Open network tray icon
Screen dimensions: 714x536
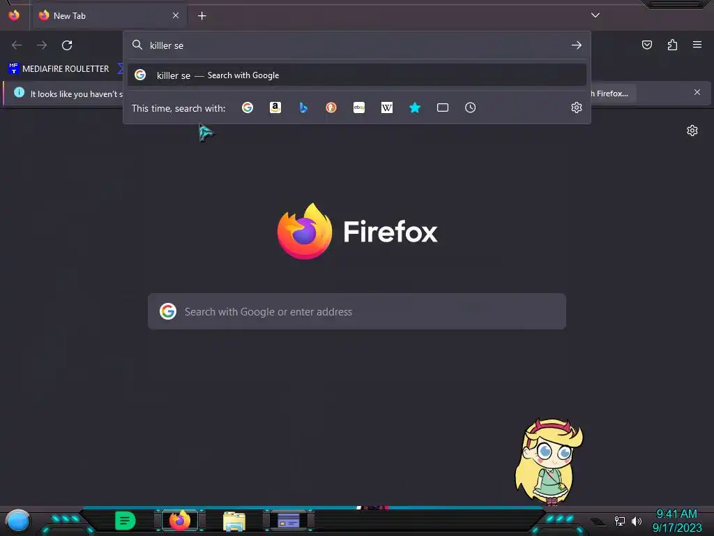619,521
